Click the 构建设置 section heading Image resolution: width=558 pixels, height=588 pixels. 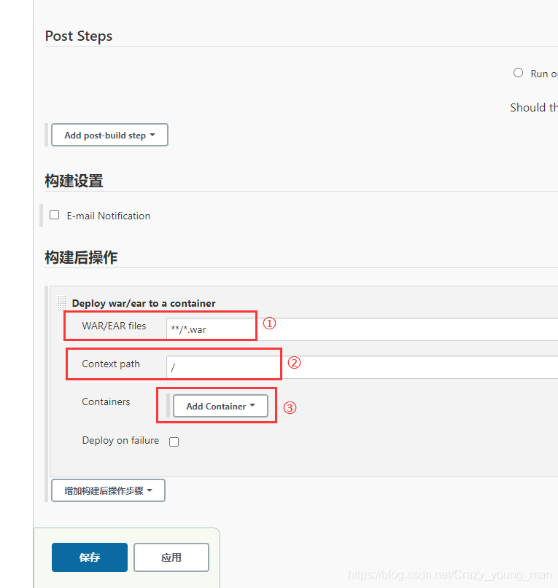pos(74,181)
